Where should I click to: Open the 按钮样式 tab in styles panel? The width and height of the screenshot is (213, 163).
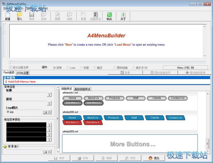pos(67,89)
